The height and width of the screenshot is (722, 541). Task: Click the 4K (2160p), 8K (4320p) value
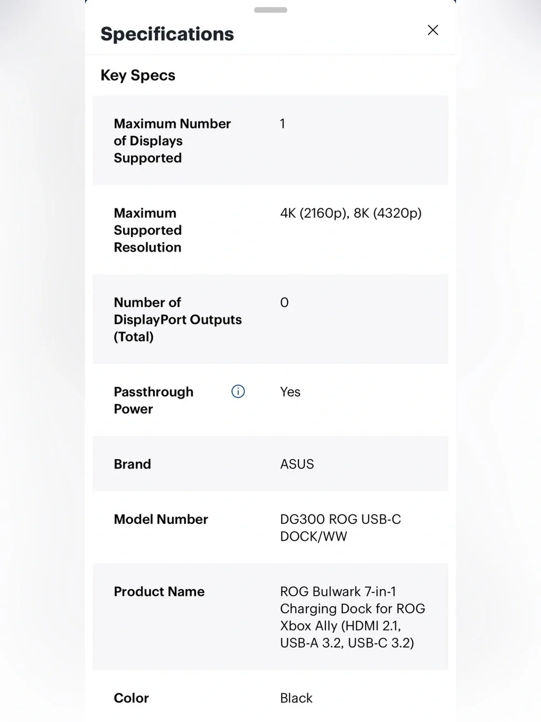351,213
